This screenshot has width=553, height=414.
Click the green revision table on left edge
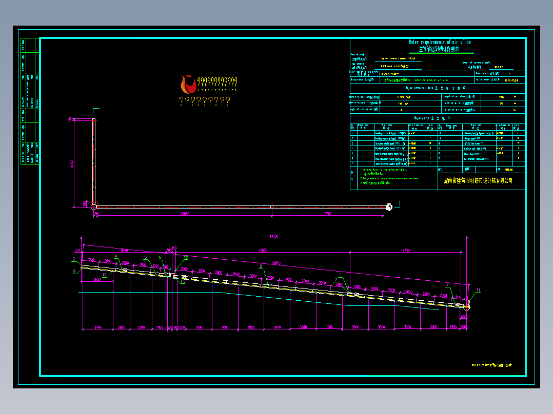(30, 101)
